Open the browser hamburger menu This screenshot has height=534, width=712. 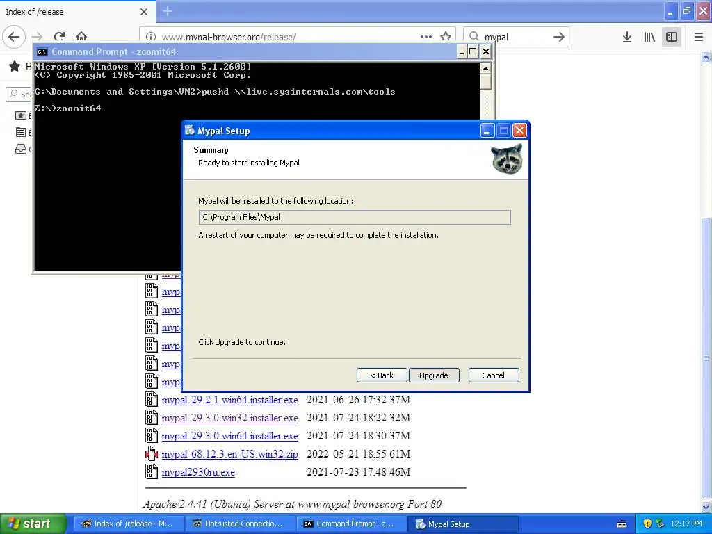tap(699, 37)
